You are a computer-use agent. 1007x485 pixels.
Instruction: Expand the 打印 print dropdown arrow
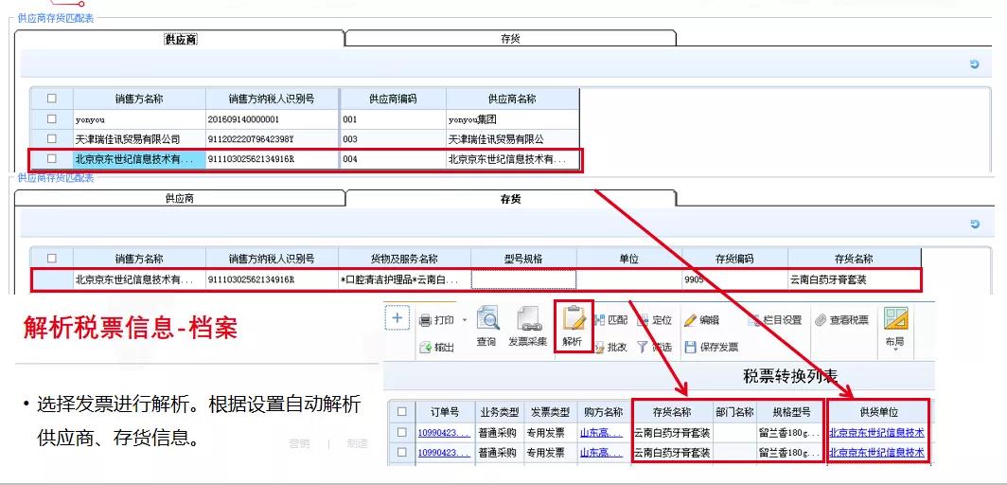click(465, 320)
